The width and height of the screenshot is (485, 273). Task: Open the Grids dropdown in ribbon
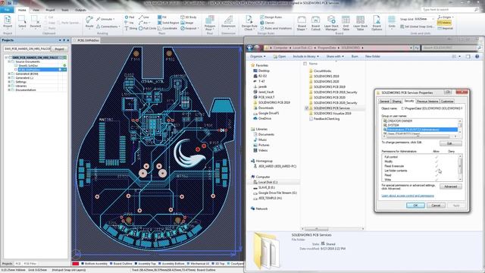point(392,22)
